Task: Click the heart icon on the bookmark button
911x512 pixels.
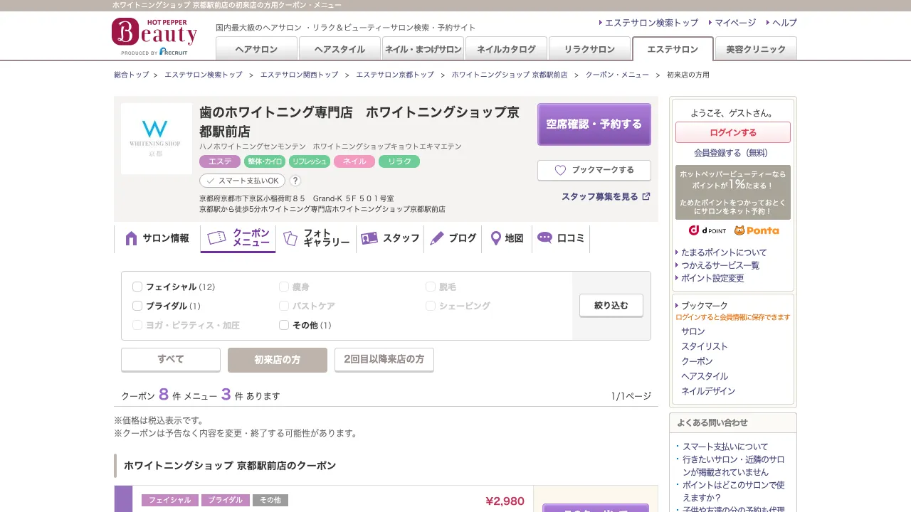Action: click(560, 170)
